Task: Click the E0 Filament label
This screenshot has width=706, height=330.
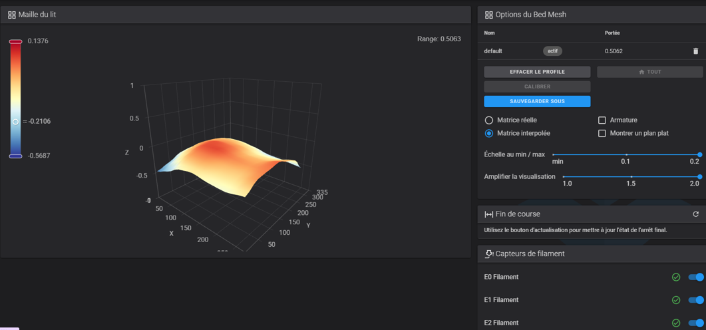Action: click(501, 277)
